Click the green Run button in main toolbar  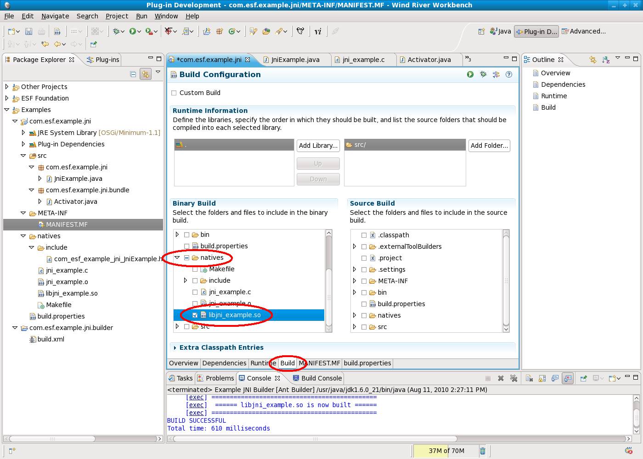point(133,32)
